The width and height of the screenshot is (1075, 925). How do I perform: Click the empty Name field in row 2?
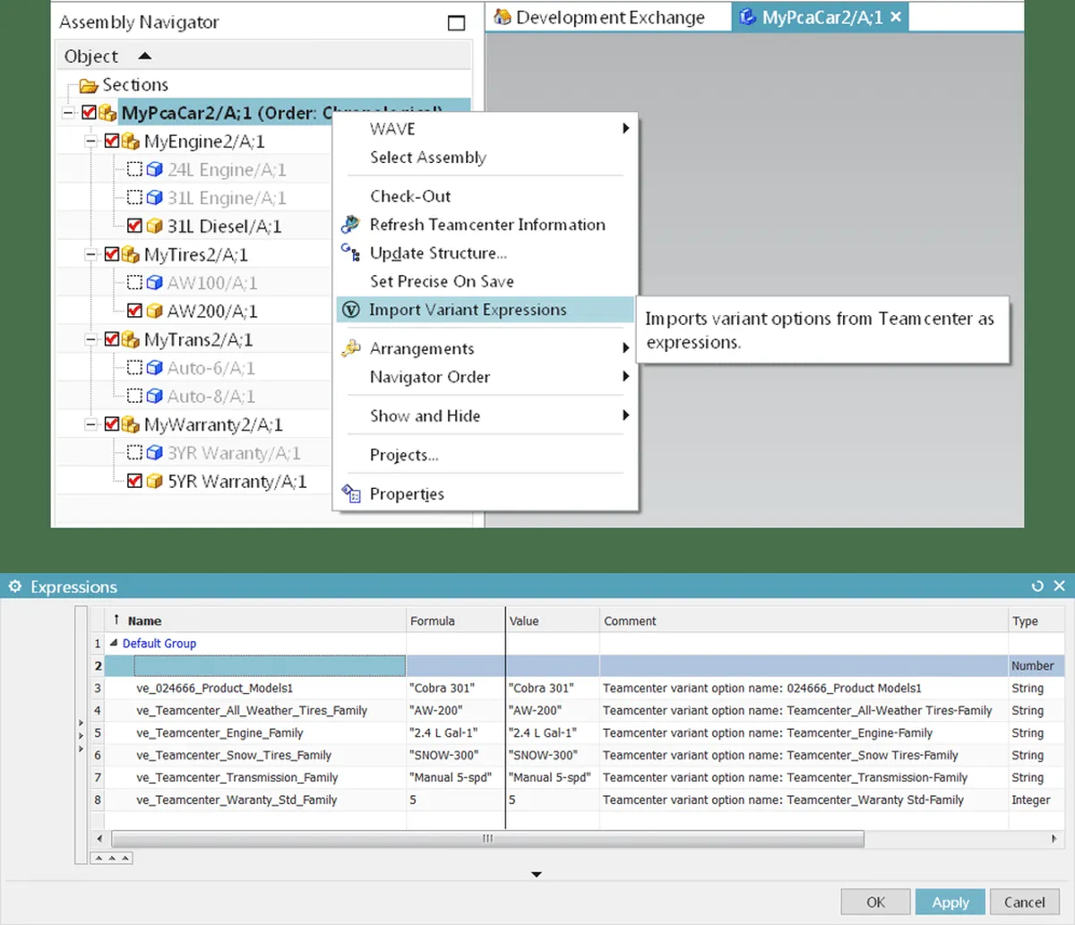click(269, 665)
